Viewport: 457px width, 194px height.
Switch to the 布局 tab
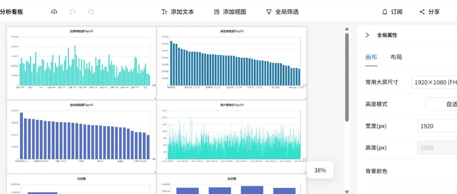(396, 57)
